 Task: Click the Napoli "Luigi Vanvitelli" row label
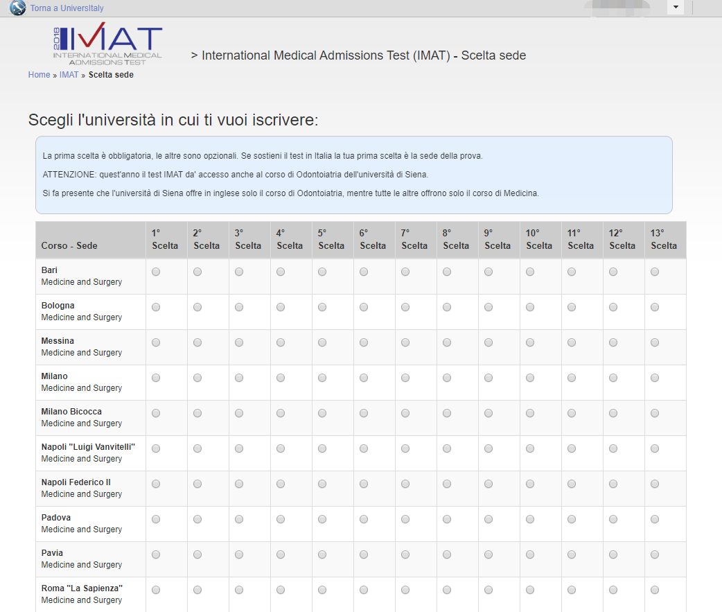(x=88, y=446)
